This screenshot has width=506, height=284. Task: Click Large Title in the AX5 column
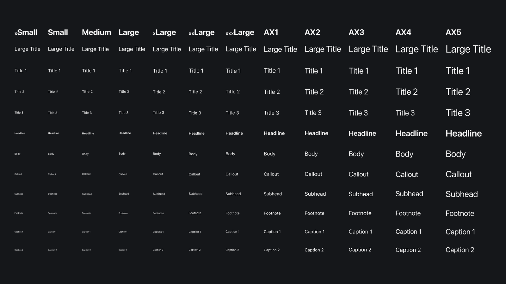click(x=468, y=49)
